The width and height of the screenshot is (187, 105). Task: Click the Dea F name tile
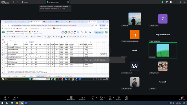point(135,50)
